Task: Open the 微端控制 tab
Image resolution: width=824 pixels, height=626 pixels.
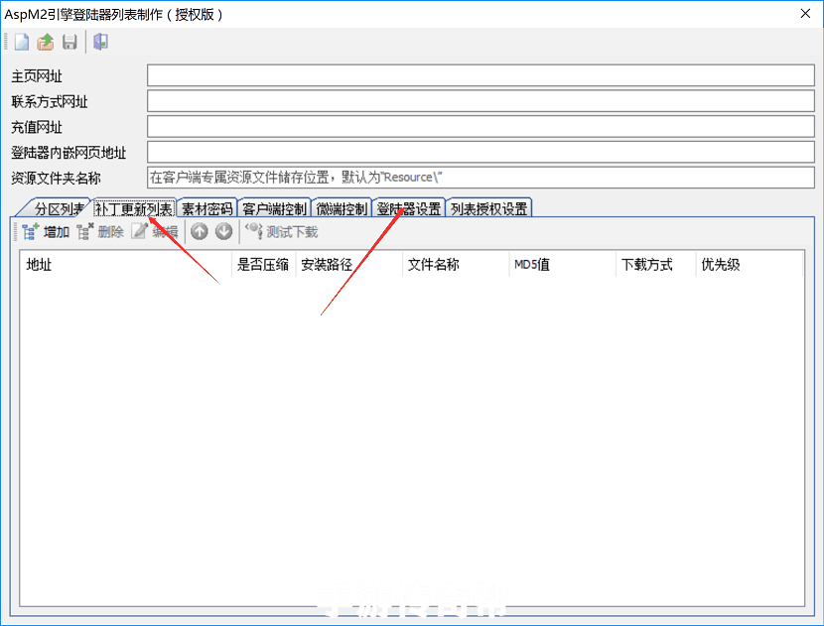Action: [x=342, y=208]
